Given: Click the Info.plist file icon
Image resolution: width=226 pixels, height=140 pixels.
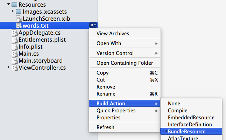Looking at the screenshot, I should (15, 47).
